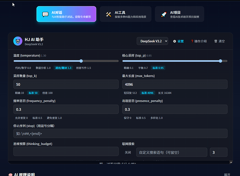Switch to the AI工具 tab

click(125, 14)
